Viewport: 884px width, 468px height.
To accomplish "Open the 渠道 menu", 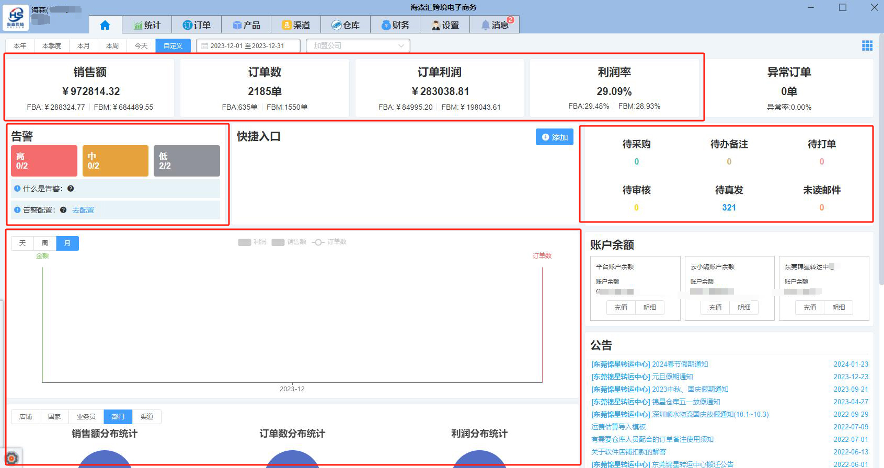I will point(296,25).
